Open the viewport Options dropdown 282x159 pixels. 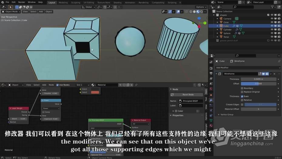pyautogui.click(x=201, y=7)
